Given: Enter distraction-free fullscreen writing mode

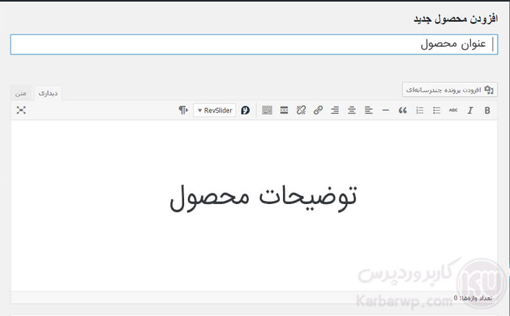Looking at the screenshot, I should 21,110.
